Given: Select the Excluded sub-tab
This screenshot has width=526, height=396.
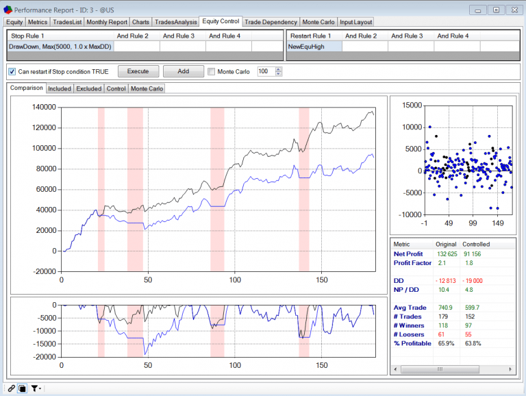Looking at the screenshot, I should (x=88, y=88).
